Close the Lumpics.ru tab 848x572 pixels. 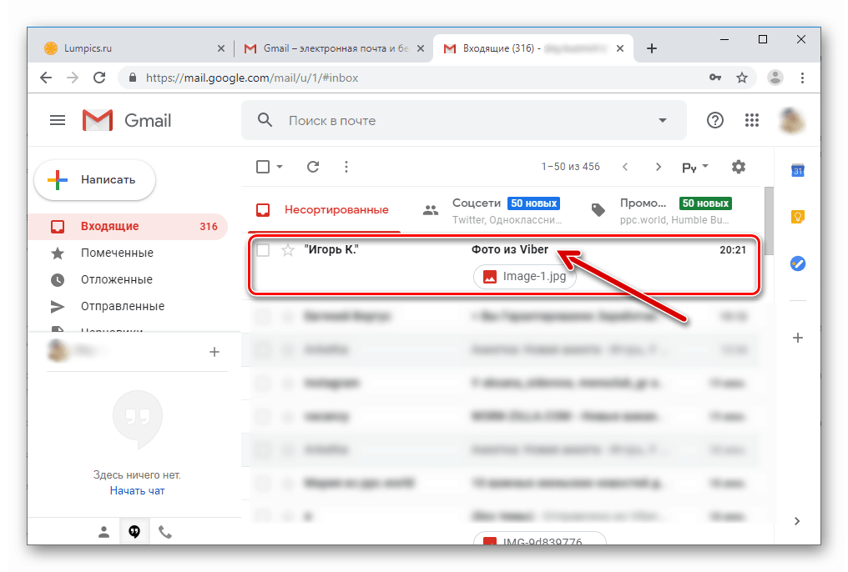220,48
